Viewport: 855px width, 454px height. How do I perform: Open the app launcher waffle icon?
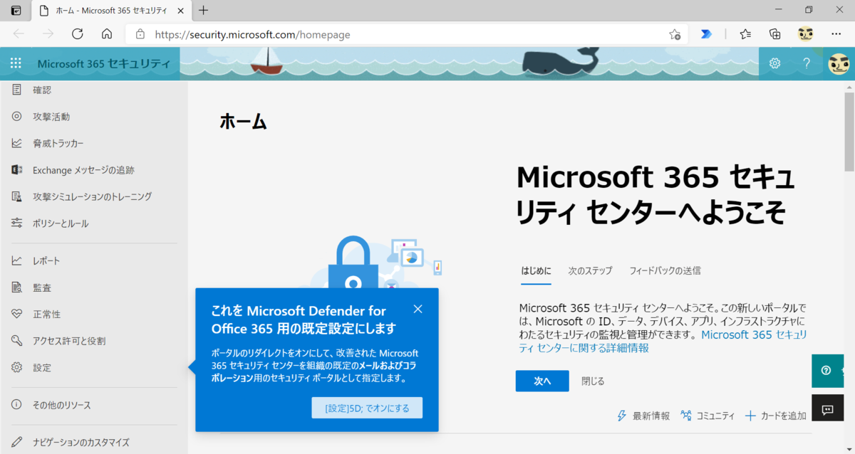[16, 63]
